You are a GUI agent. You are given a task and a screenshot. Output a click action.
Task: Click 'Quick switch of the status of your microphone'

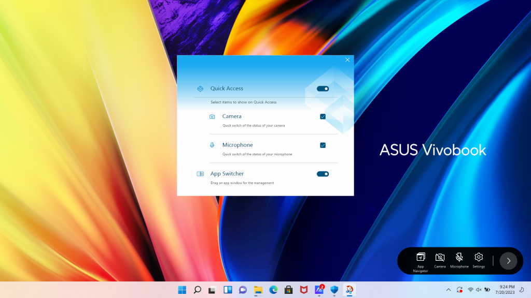(x=257, y=154)
